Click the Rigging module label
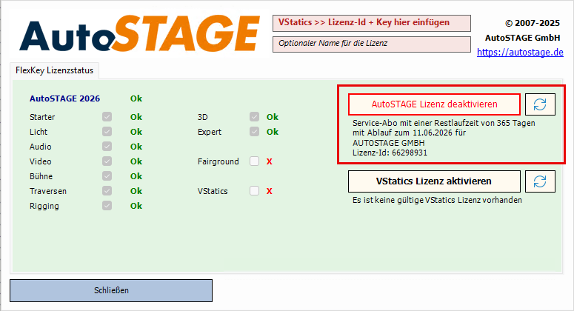 (x=44, y=206)
